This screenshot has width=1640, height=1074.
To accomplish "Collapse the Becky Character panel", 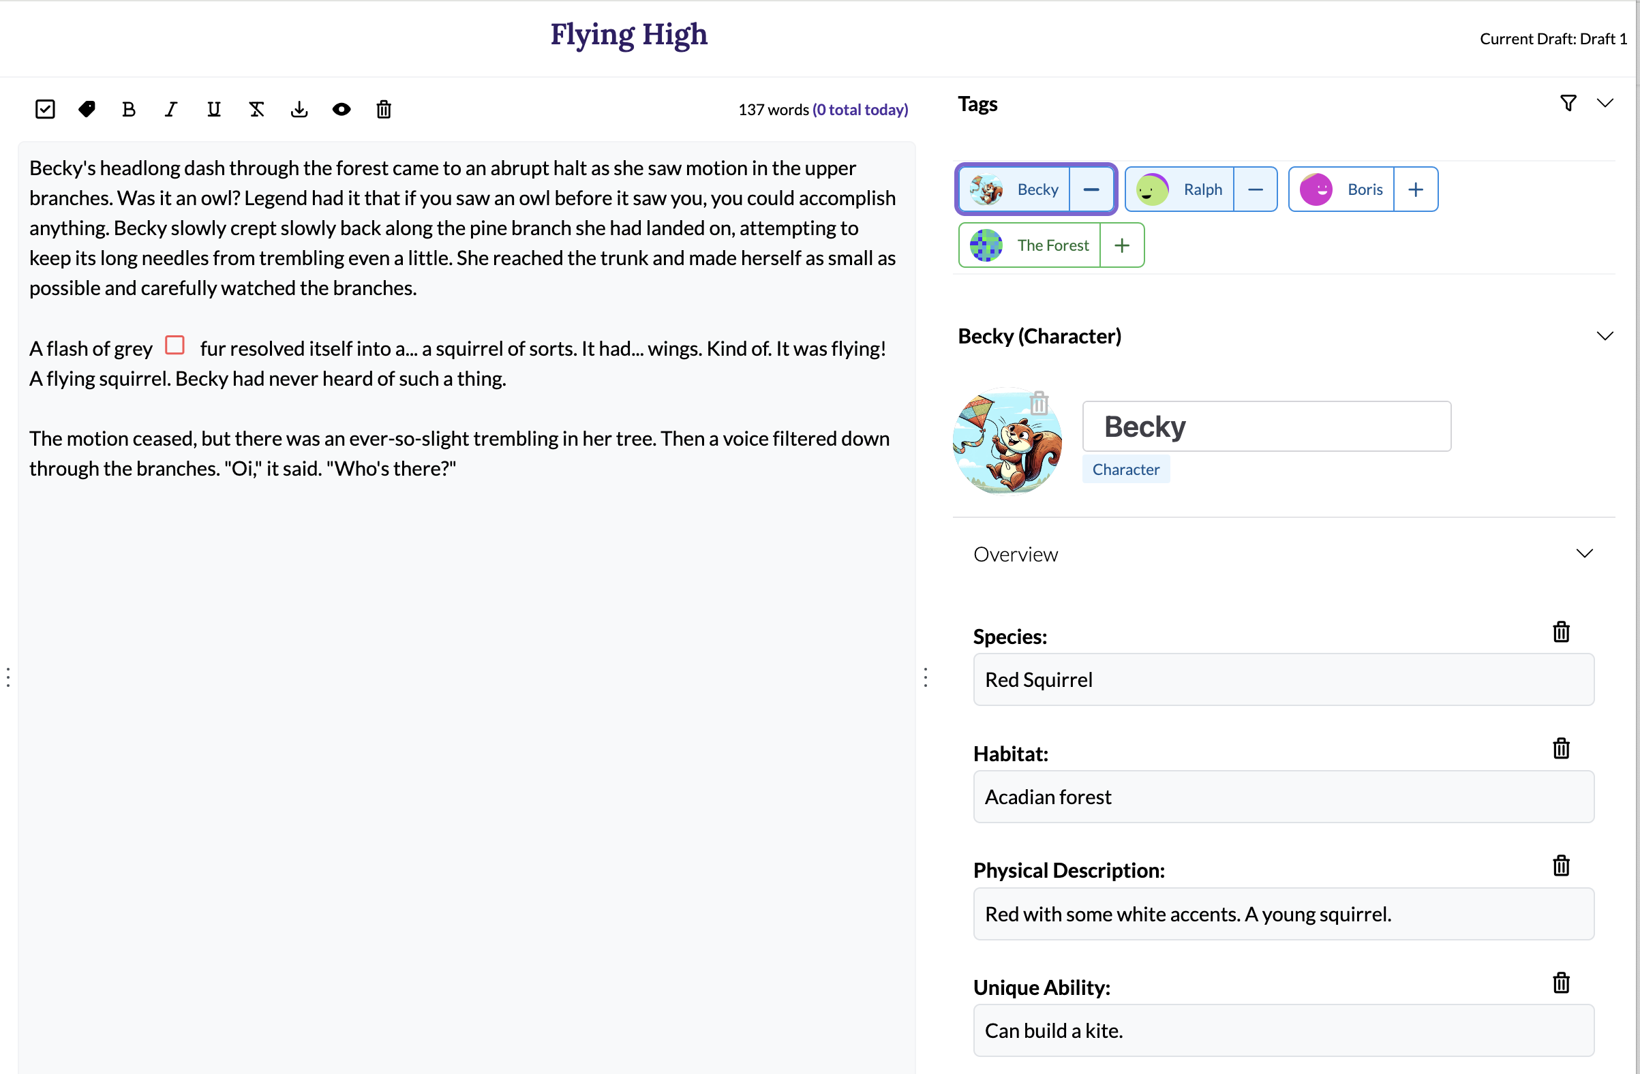I will [1604, 335].
